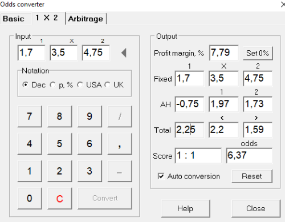Click the left-pointing triangle arrow beside input odds
This screenshot has height=222, width=285.
point(124,53)
